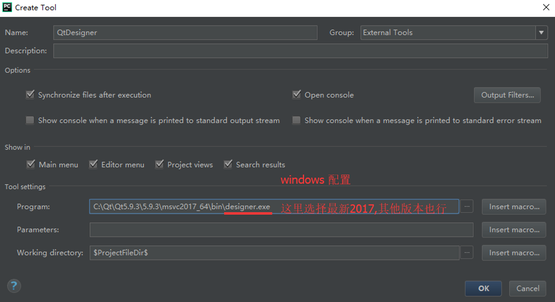Screen dimensions: 555x302
Task: Click the Show in section label
Action: coord(17,147)
